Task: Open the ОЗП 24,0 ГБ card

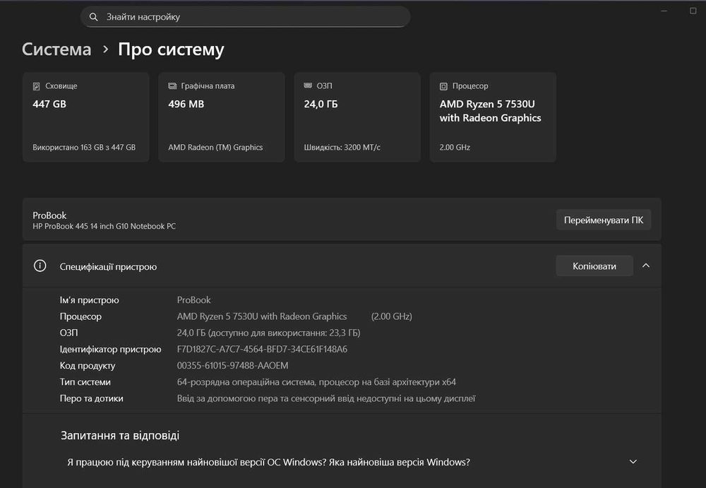Action: click(357, 117)
